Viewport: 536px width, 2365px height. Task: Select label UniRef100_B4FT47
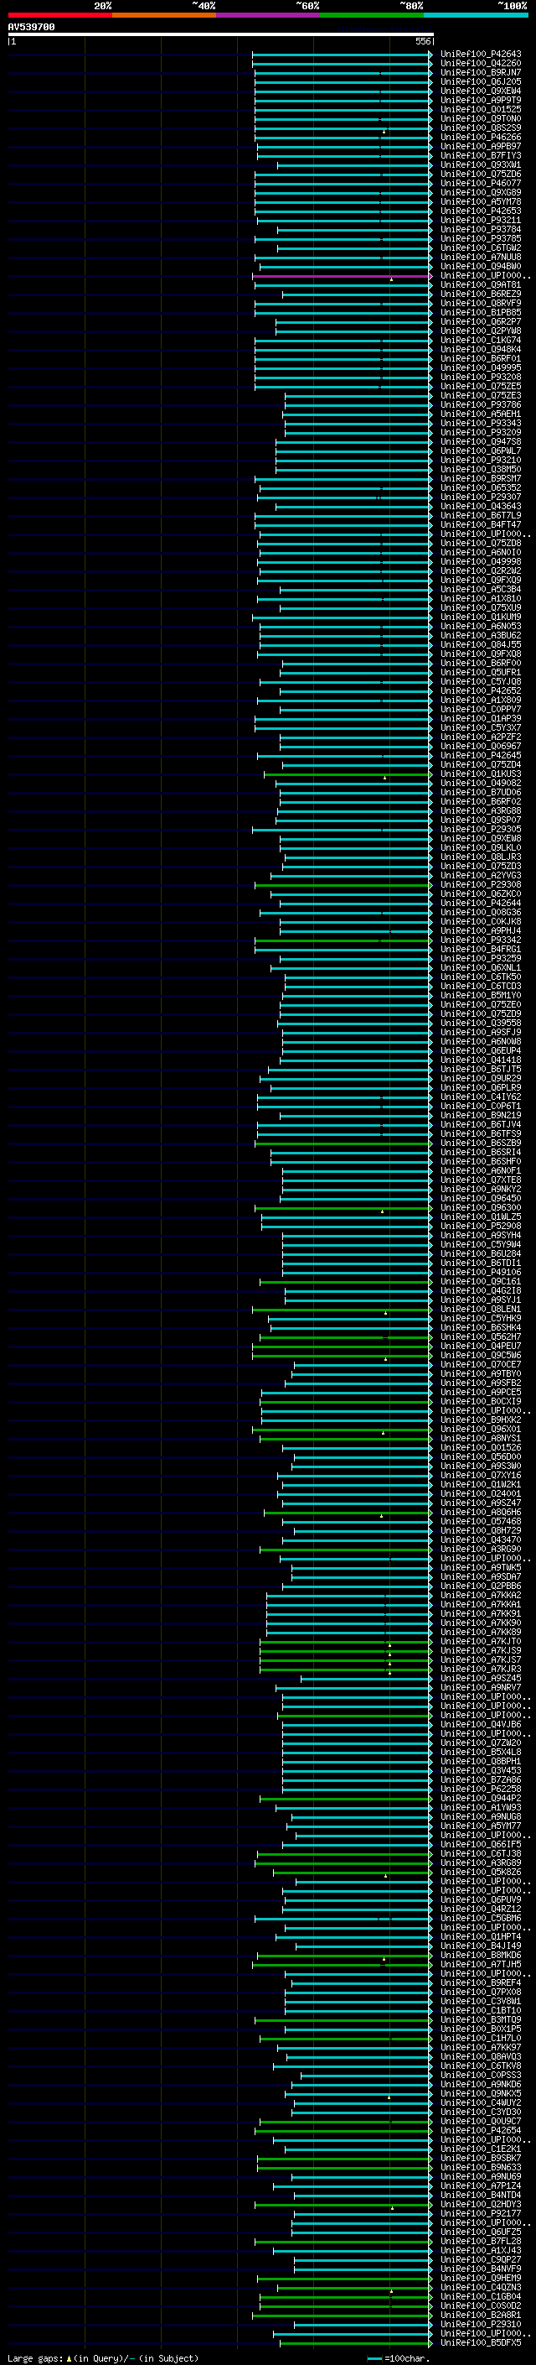pos(481,525)
